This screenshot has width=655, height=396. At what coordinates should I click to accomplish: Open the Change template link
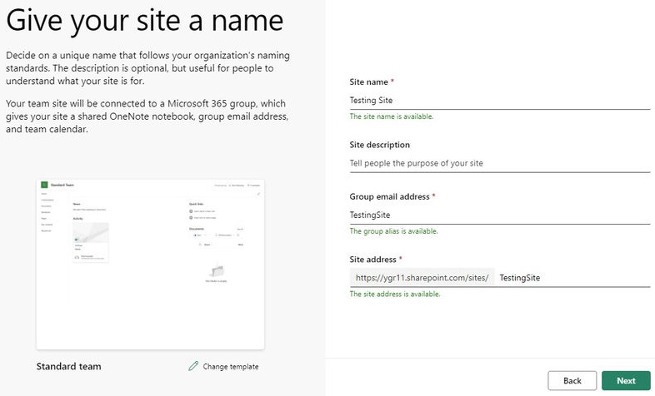click(x=230, y=366)
